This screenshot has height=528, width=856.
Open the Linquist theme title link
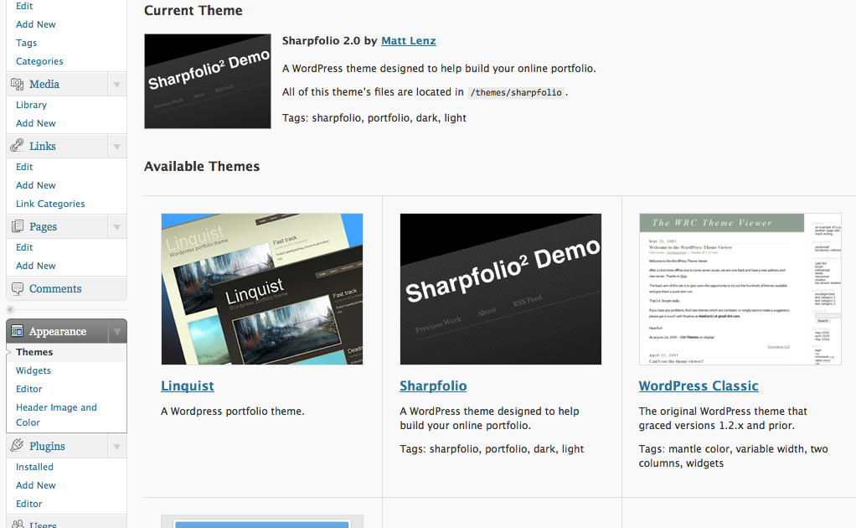click(188, 386)
